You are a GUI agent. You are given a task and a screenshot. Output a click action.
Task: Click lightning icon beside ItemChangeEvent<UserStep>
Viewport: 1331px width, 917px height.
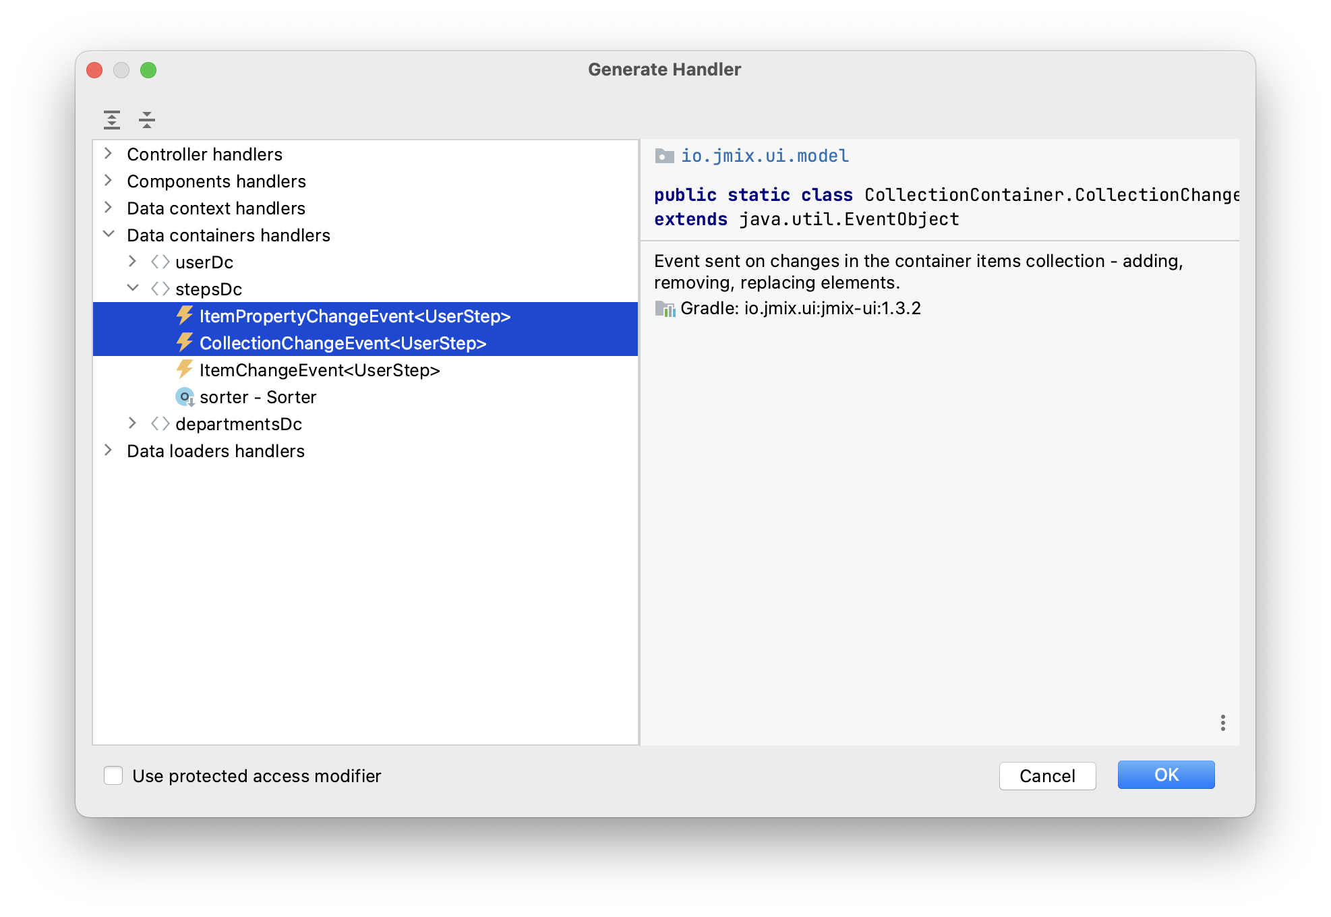185,369
